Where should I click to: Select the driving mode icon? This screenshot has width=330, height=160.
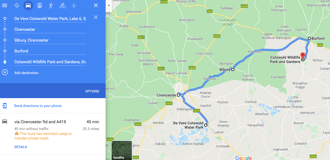[28, 5]
